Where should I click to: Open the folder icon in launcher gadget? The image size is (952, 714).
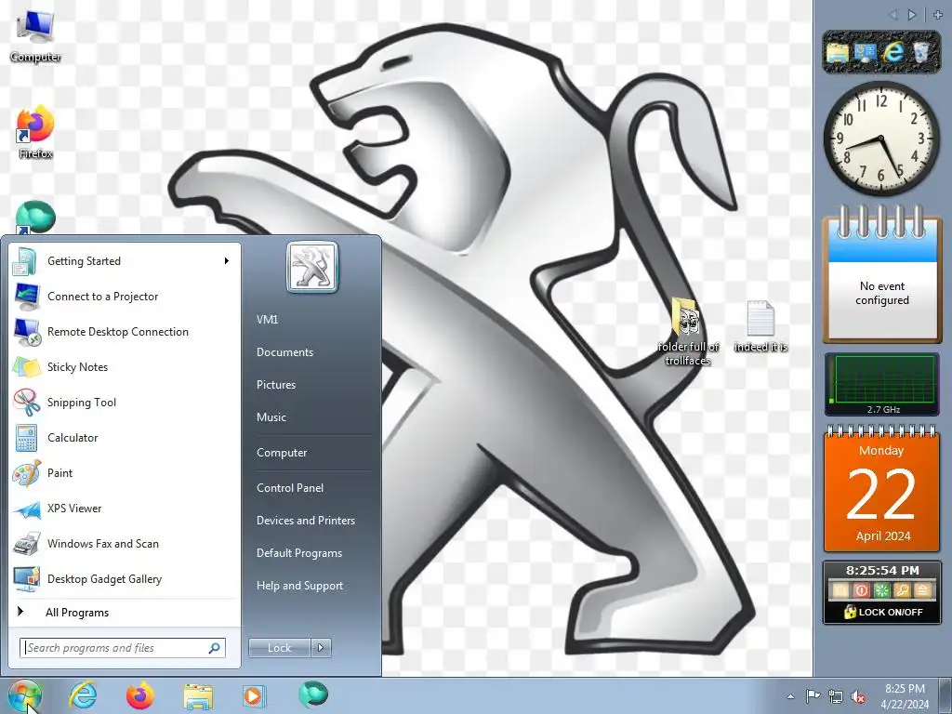[x=838, y=53]
